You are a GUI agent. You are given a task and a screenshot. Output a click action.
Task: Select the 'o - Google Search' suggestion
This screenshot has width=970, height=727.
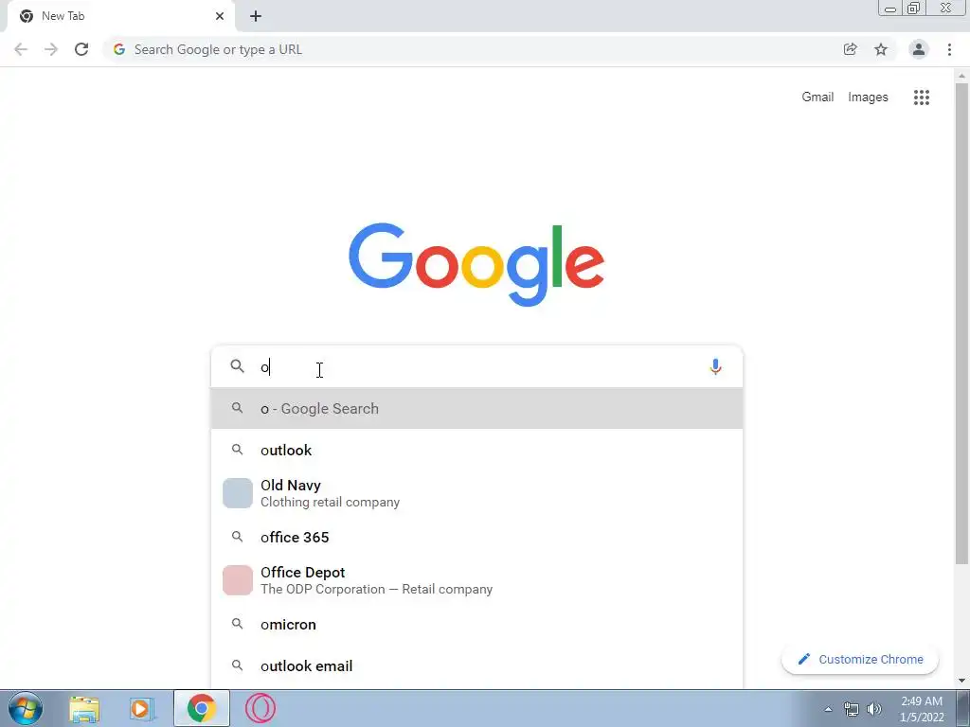[476, 409]
